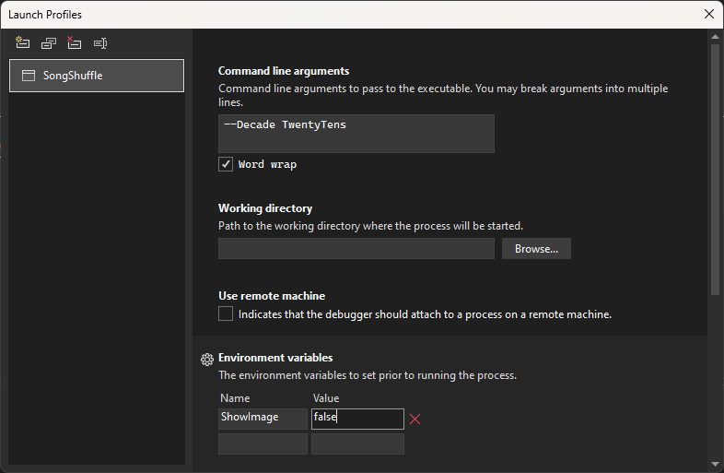Click the Environment variables gear icon

click(x=207, y=360)
